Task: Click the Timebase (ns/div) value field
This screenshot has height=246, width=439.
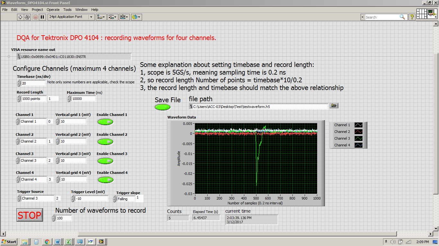Action: click(x=34, y=83)
